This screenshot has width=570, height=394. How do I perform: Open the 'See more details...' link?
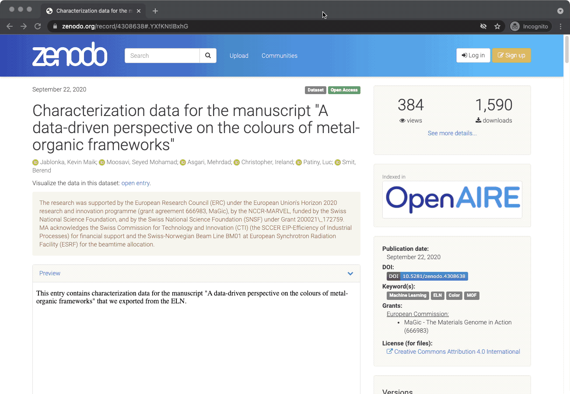click(x=452, y=133)
